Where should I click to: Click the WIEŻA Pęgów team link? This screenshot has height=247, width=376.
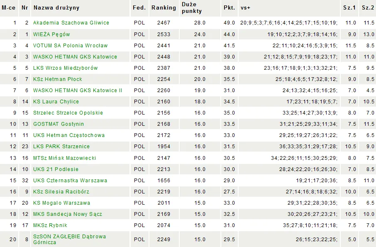[51, 34]
